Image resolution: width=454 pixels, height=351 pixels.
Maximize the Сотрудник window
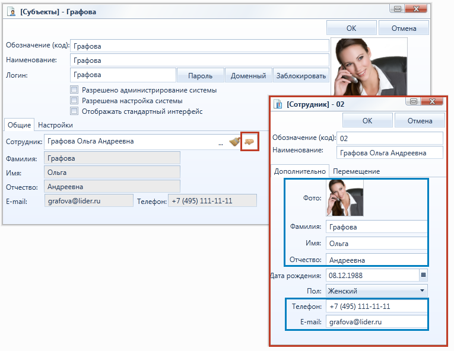tap(414, 101)
